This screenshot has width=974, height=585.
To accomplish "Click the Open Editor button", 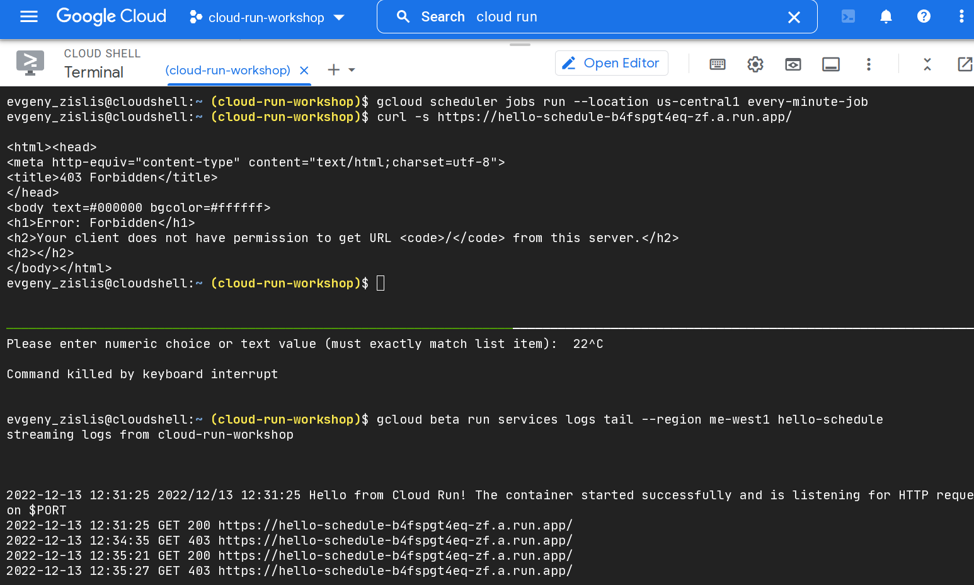I will (611, 63).
